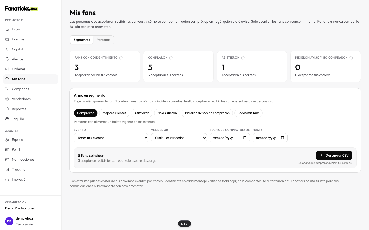Select the Todos mis fans segment chip
The image size is (369, 230).
(249, 113)
